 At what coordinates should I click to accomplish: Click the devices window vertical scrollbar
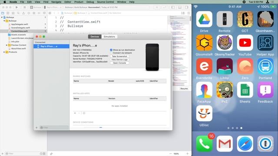pyautogui.click(x=171, y=75)
